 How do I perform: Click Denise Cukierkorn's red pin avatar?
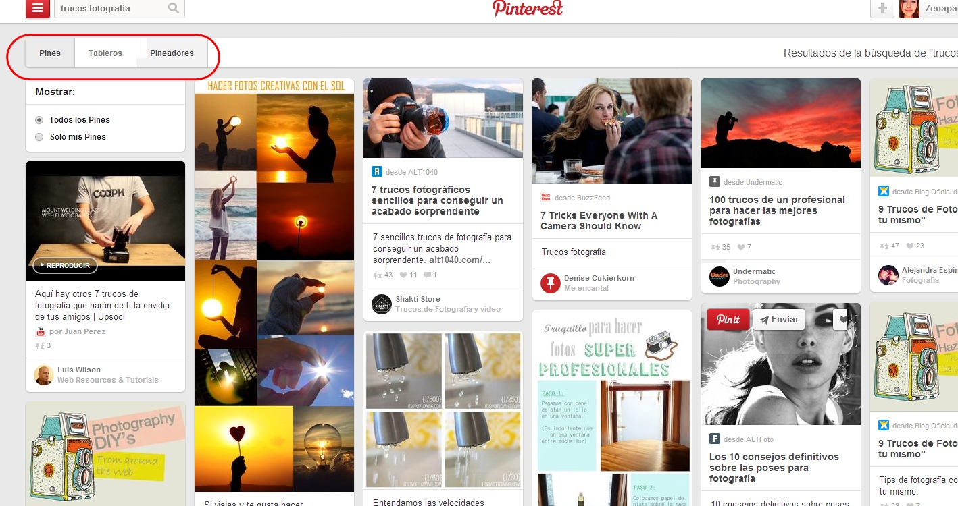[551, 283]
